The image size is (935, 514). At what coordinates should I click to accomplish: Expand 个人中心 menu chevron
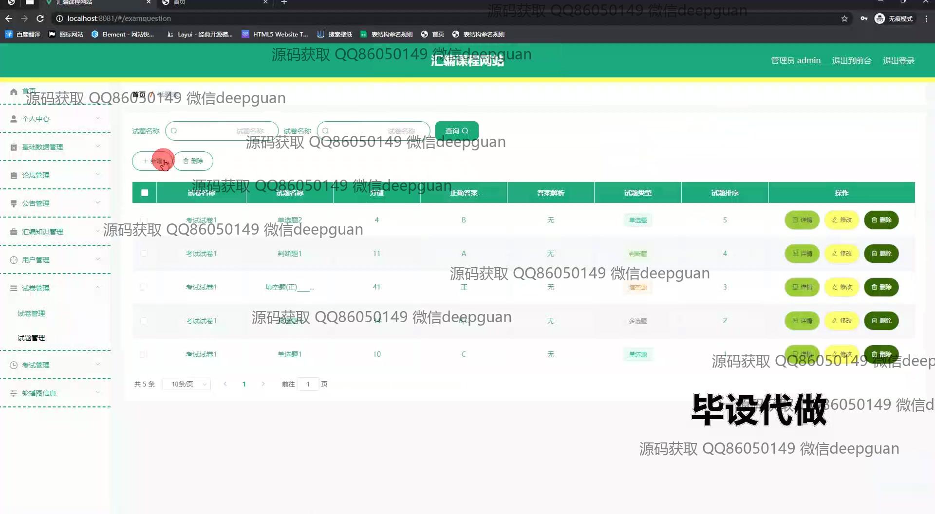[x=97, y=118]
